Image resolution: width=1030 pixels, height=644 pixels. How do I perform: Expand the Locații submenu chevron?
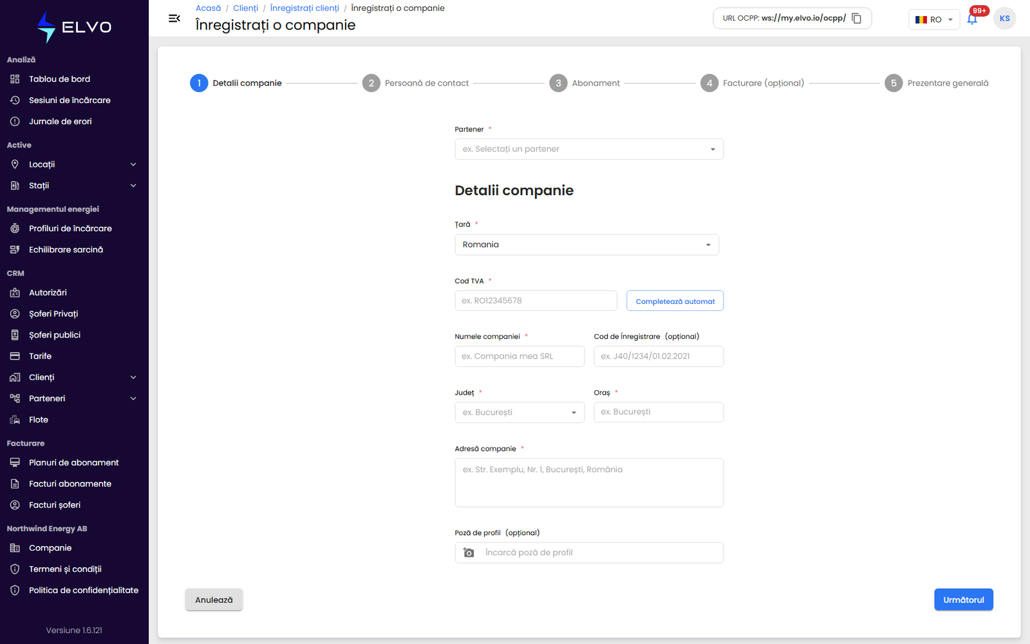point(133,164)
